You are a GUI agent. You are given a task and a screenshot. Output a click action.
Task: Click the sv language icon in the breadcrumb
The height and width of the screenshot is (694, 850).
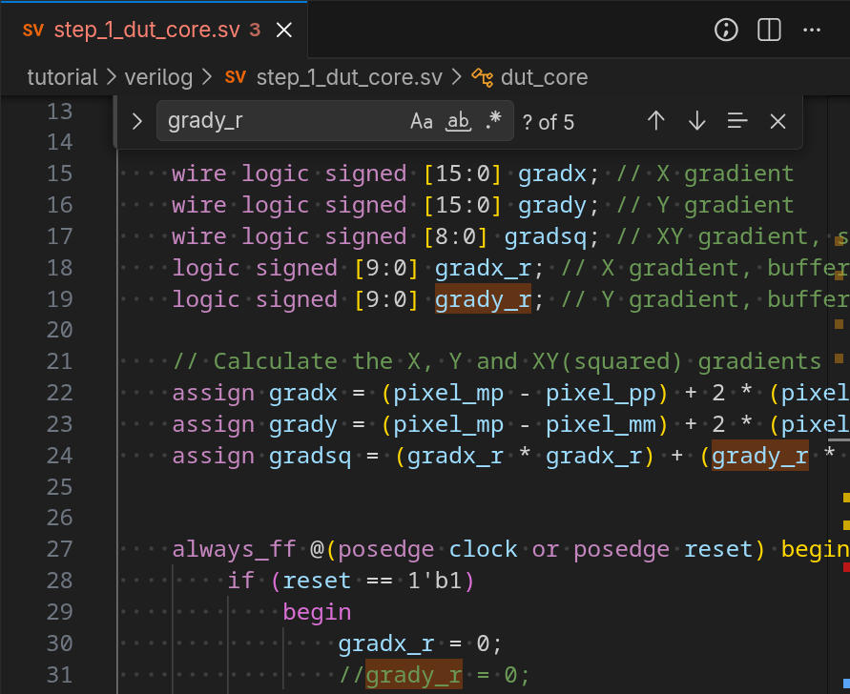(235, 77)
